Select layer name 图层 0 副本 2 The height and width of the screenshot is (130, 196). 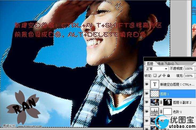tap(182, 103)
